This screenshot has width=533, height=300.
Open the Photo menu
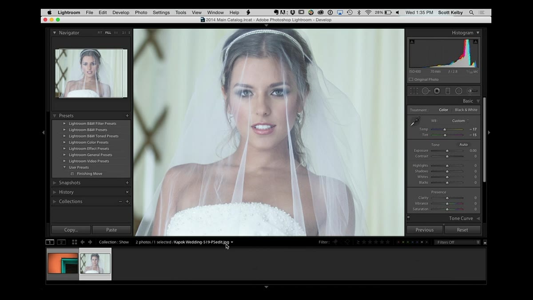click(x=141, y=12)
